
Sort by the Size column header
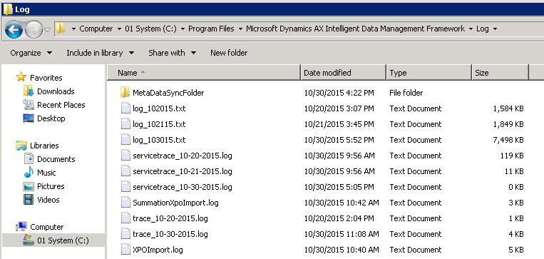500,73
